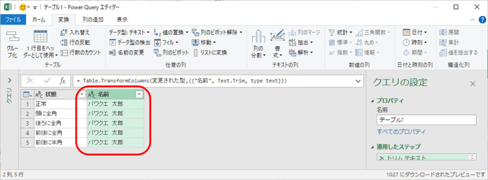This screenshot has height=180, width=488.
Task: Click the Expand (展開) structured column button
Action: click(x=449, y=32)
